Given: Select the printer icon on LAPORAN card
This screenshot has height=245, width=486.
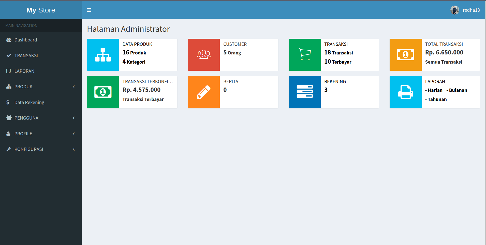Looking at the screenshot, I should coord(405,92).
